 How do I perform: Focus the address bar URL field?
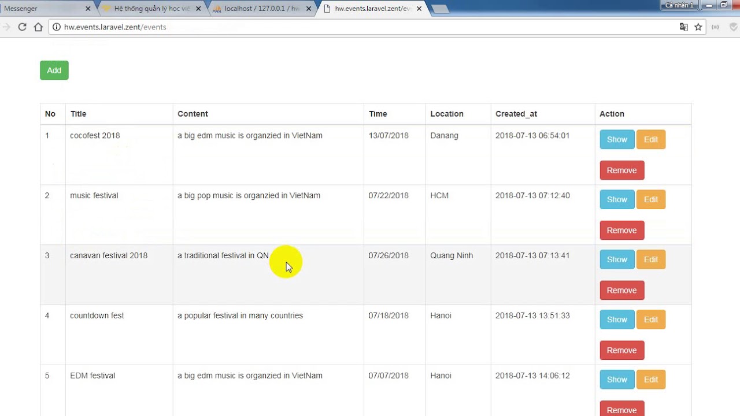[x=370, y=27]
